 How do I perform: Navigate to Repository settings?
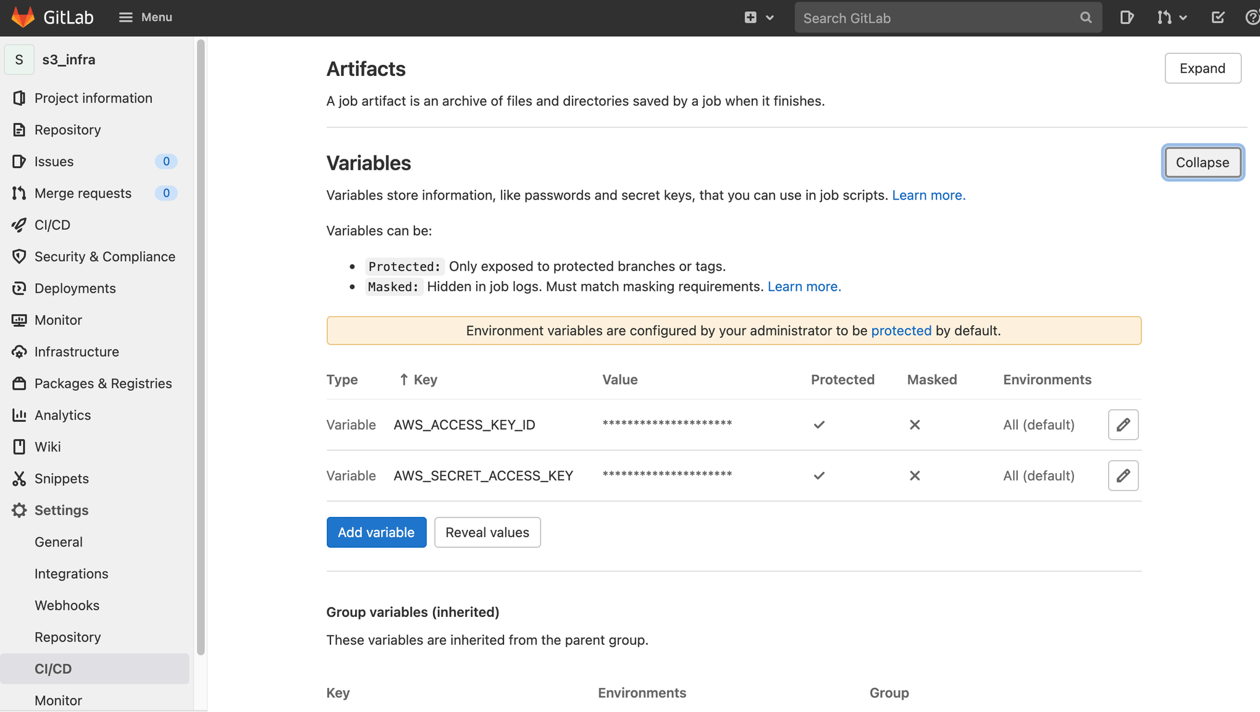click(67, 637)
